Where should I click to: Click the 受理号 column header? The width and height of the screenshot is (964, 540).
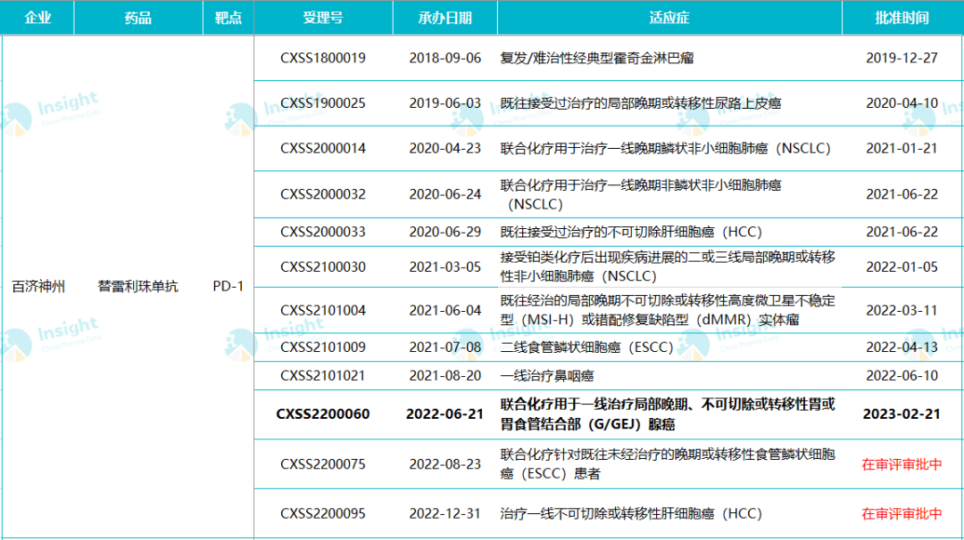[322, 18]
